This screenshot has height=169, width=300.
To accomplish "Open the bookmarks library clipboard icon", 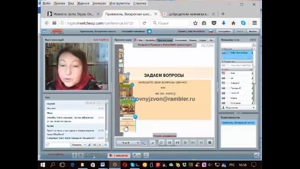I will 204,23.
